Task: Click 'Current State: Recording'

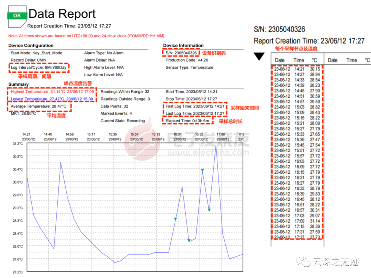Action: [123, 121]
